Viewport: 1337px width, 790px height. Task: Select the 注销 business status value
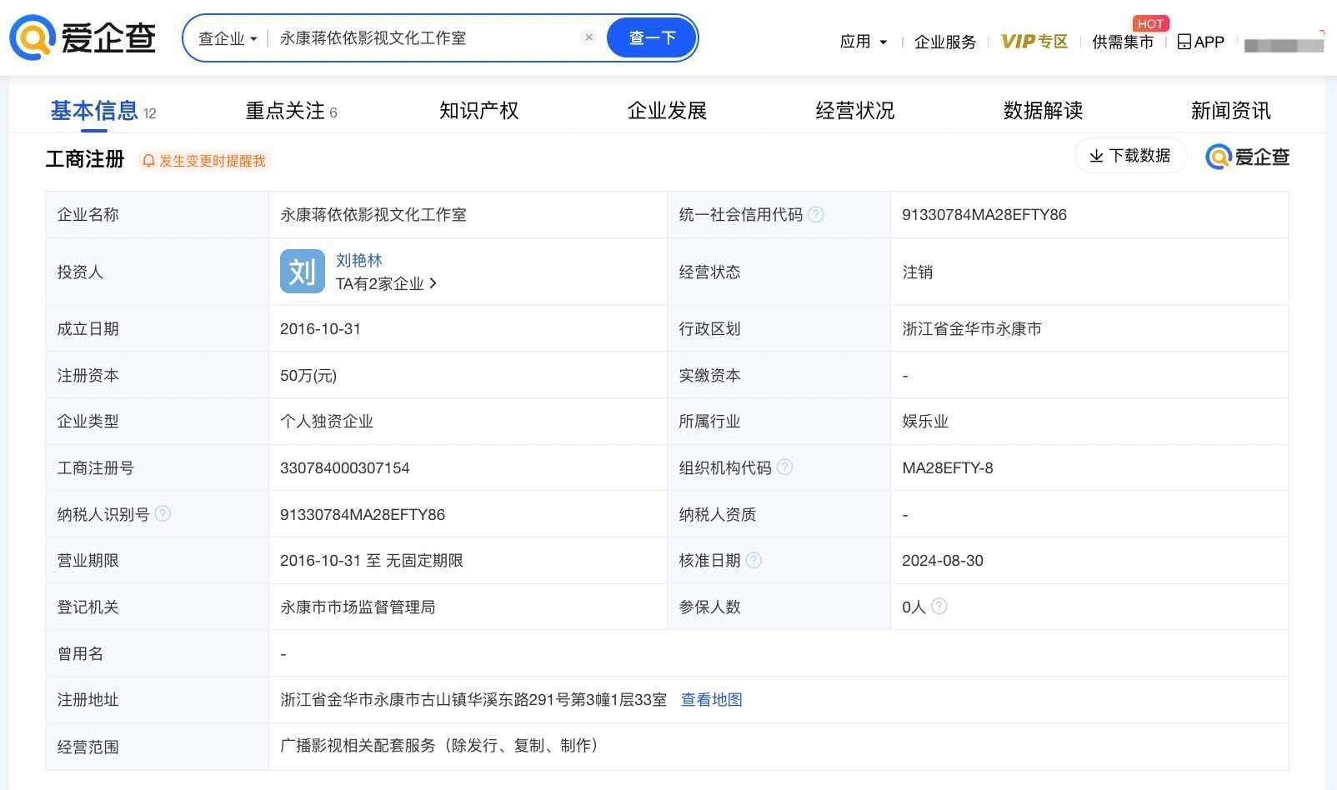(917, 272)
